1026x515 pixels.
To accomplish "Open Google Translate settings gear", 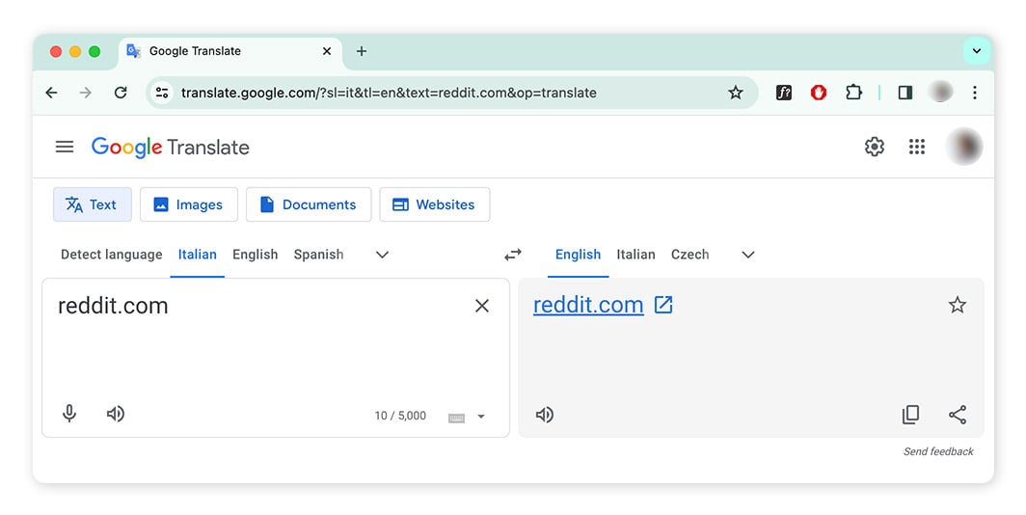I will click(875, 147).
